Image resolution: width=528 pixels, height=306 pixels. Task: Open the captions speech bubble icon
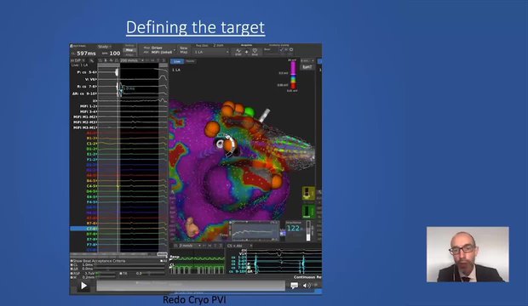click(x=294, y=286)
